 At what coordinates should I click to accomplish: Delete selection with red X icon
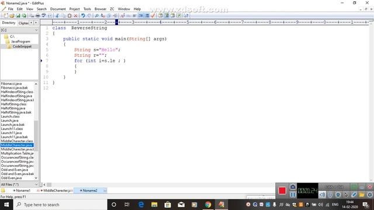(75, 16)
